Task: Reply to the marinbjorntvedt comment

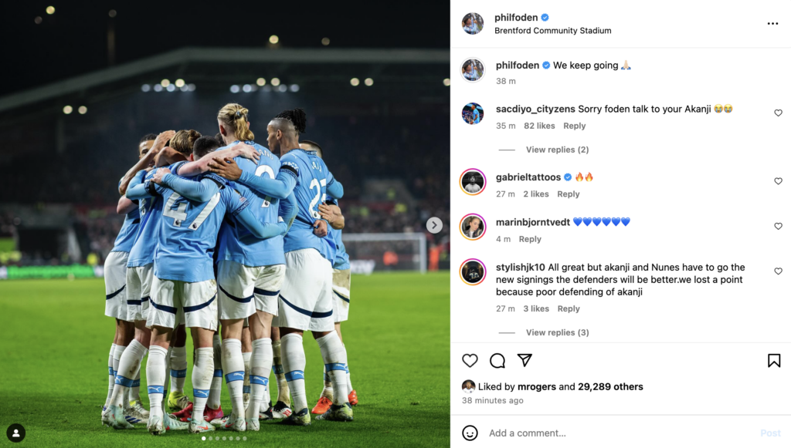Action: (530, 239)
